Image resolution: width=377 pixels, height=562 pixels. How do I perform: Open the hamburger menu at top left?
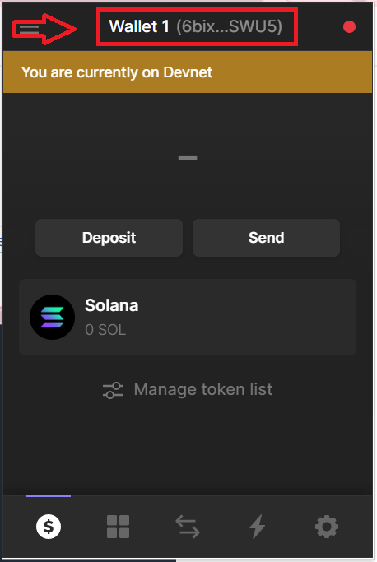pos(29,29)
